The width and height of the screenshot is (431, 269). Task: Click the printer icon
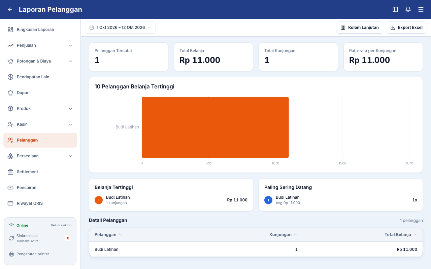[11, 254]
